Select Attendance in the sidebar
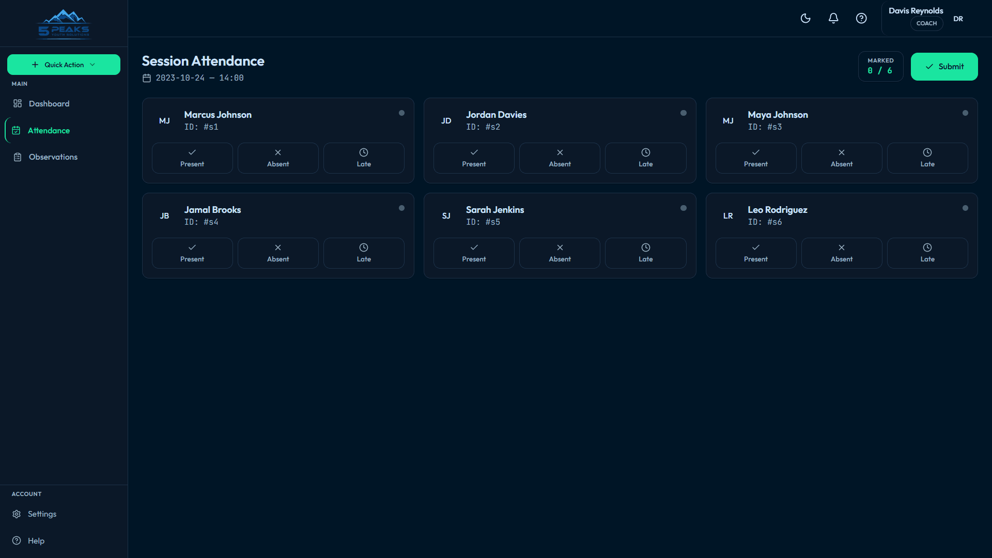 pos(64,131)
